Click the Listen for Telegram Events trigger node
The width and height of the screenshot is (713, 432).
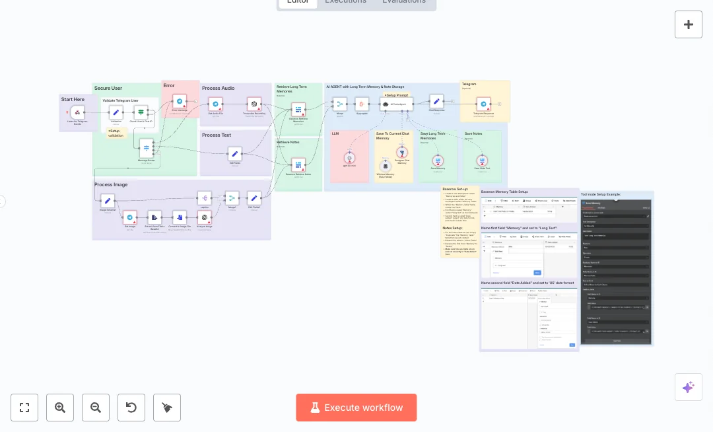tap(77, 113)
